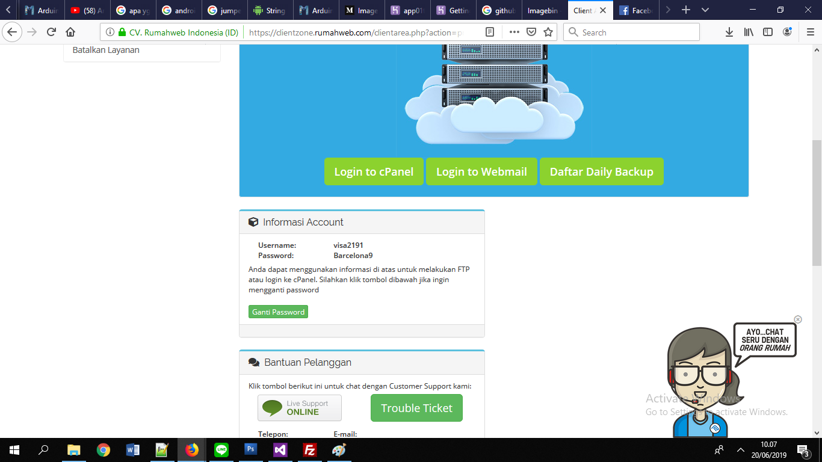This screenshot has width=822, height=462.
Task: Show hidden system tray icons
Action: [741, 450]
